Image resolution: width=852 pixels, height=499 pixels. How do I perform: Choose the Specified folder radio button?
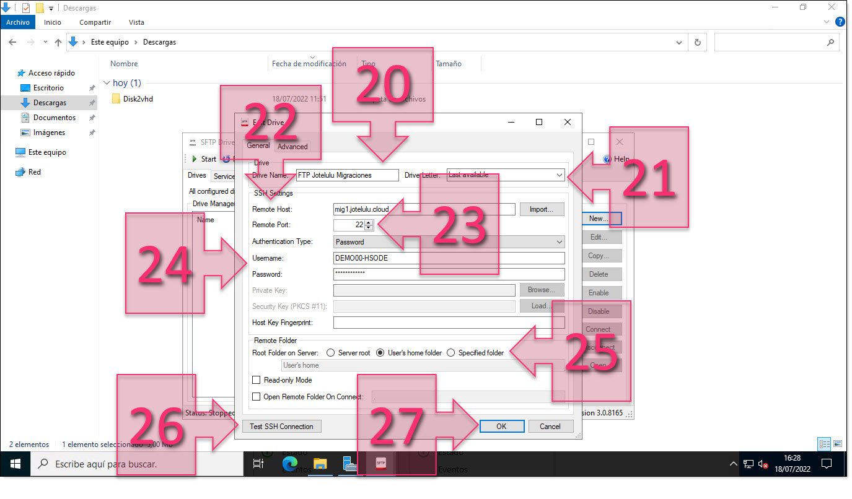coord(450,353)
